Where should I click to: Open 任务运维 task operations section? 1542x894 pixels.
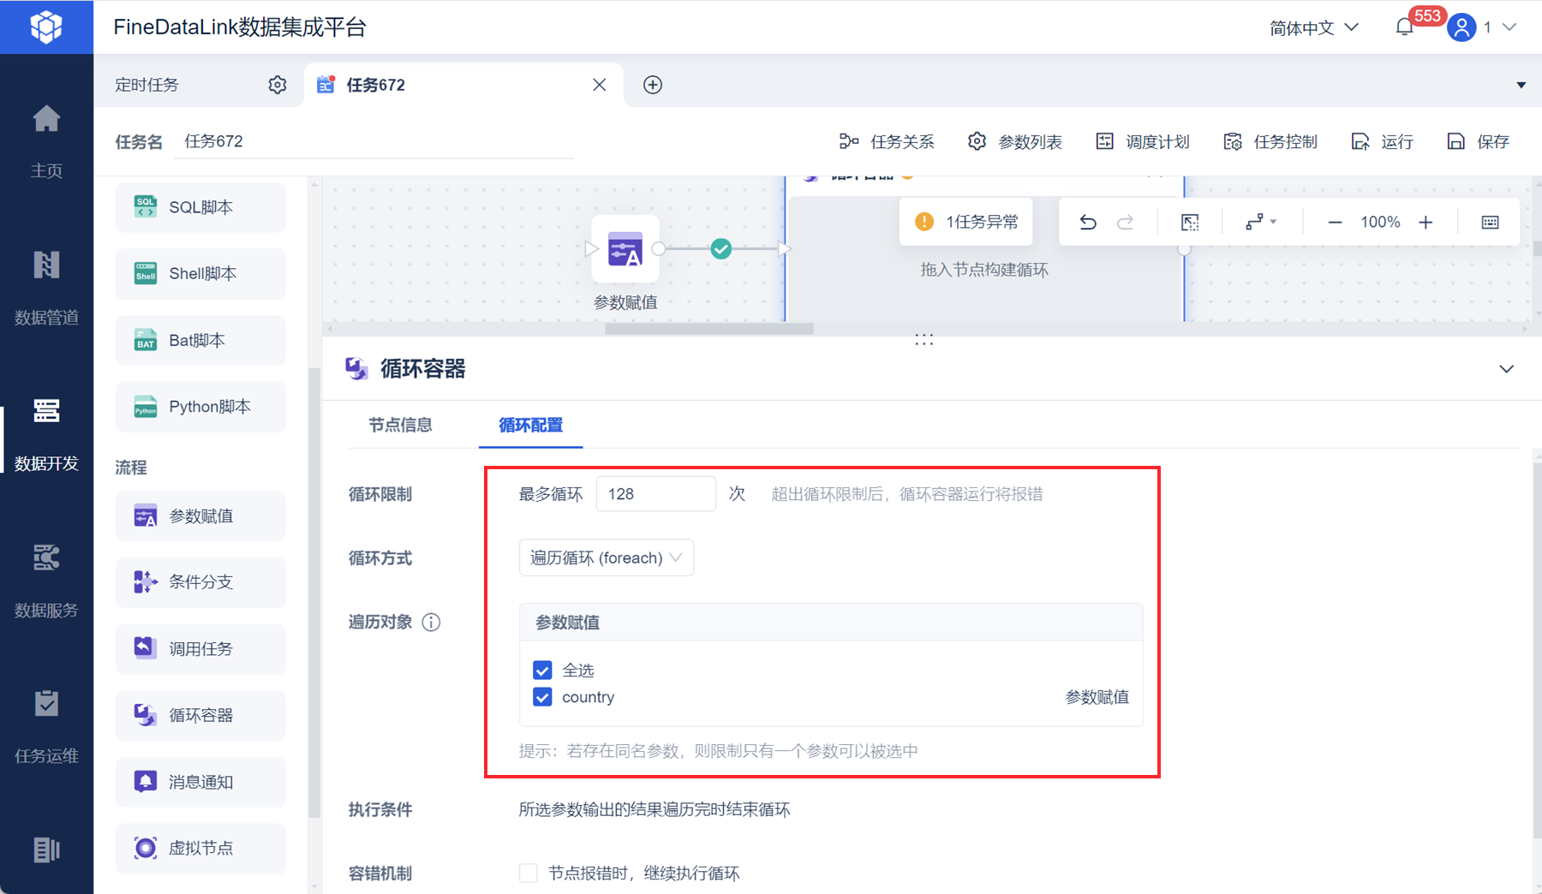coord(46,727)
